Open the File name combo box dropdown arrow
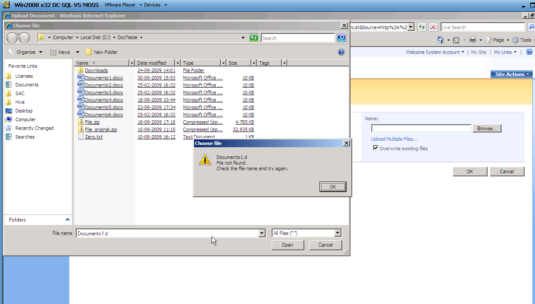 pyautogui.click(x=262, y=233)
